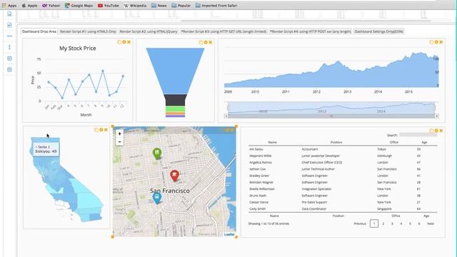This screenshot has height=257, width=457.
Task: Click the Next pagination link
Action: tap(431, 223)
